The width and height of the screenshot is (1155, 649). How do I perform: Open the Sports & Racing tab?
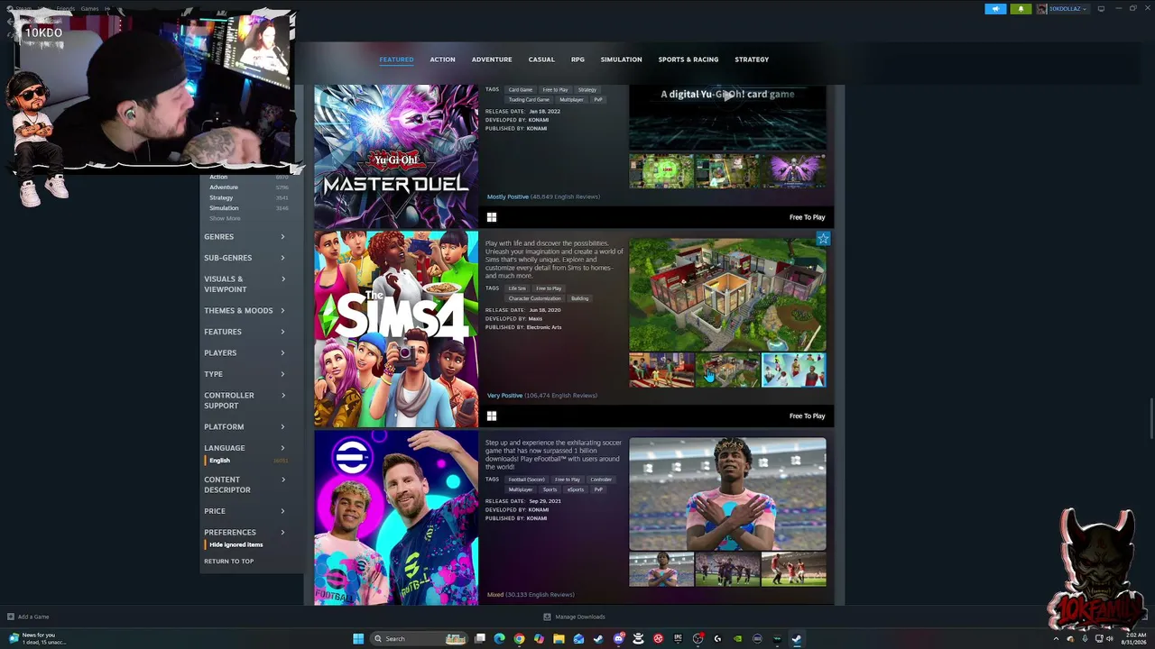[688, 59]
